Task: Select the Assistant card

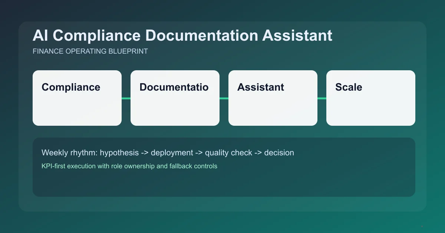Action: click(273, 98)
